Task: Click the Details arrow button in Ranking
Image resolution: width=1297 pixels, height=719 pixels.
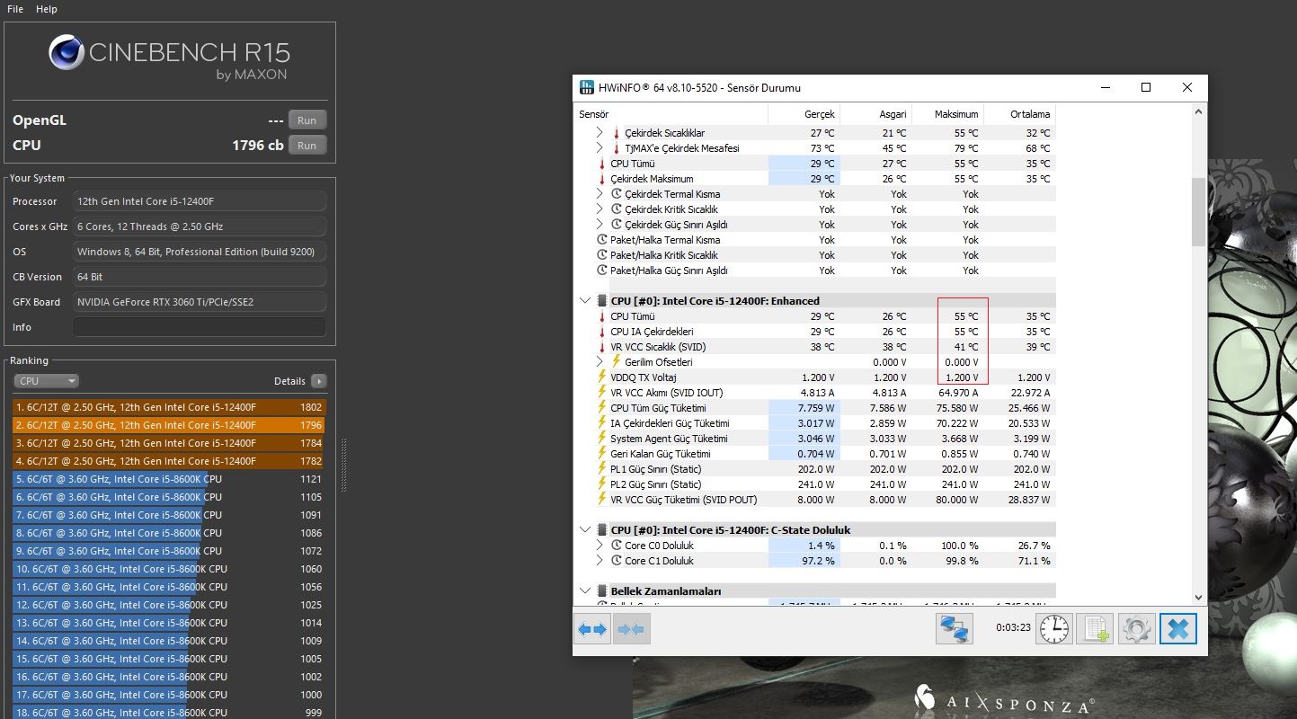Action: coord(318,381)
